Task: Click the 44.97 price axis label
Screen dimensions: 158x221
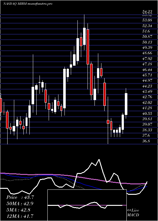Action: [x=147, y=81]
